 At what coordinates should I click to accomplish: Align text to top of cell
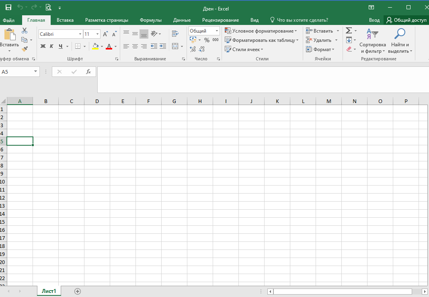point(126,34)
